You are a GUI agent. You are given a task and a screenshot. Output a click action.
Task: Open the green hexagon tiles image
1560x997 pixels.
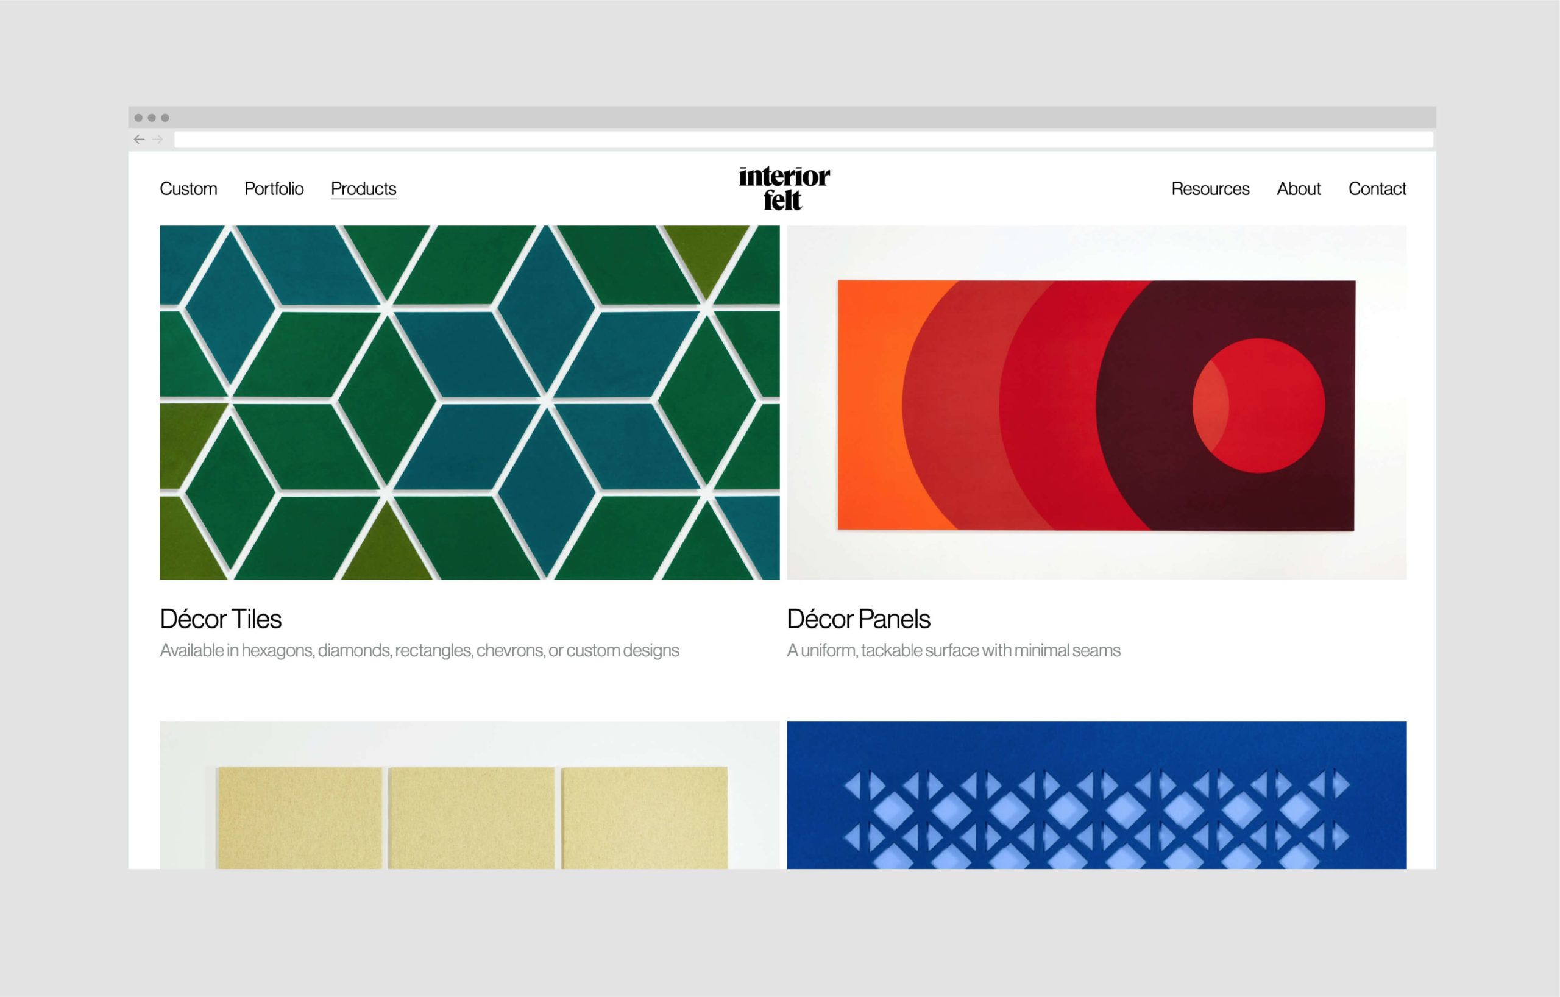tap(470, 402)
